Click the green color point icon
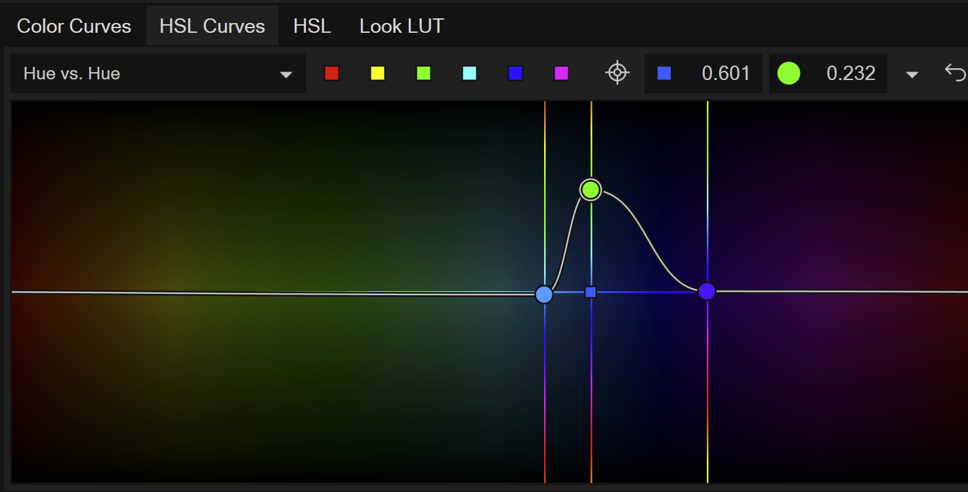 423,73
